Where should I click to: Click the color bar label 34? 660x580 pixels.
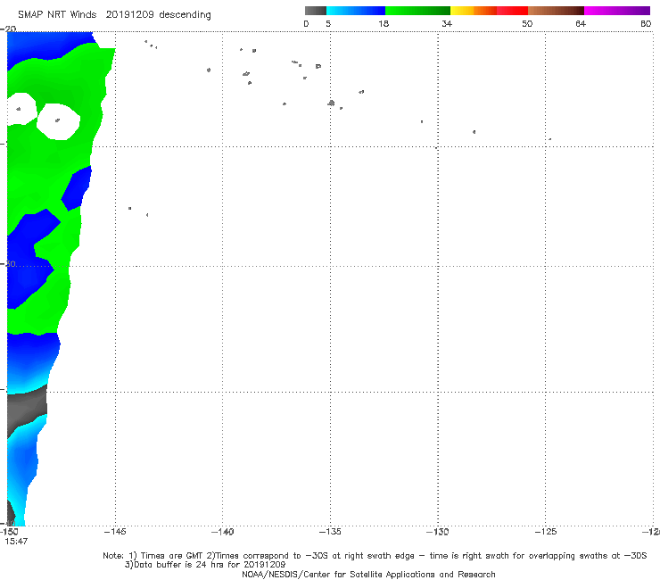[x=447, y=23]
